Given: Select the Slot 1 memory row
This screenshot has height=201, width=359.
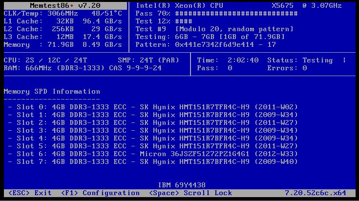Looking at the screenshot, I should 153,115.
